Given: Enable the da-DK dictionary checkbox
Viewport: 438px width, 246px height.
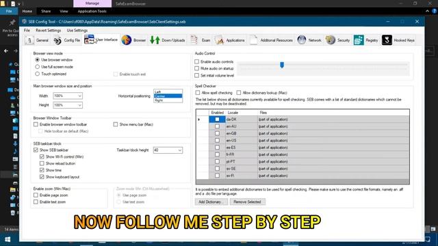Looking at the screenshot, I should coord(217,120).
